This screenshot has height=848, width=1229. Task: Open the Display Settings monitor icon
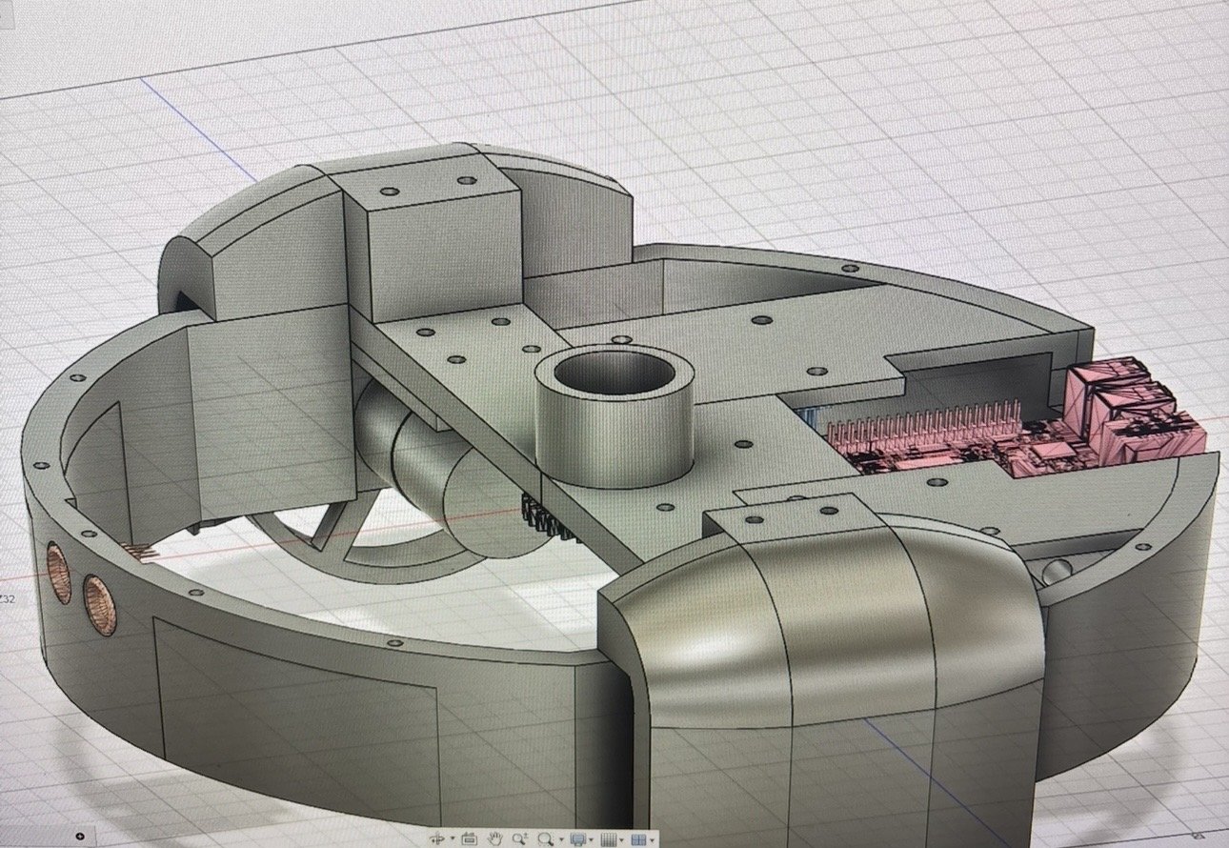click(x=578, y=839)
